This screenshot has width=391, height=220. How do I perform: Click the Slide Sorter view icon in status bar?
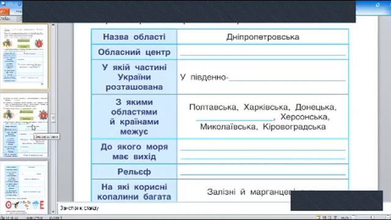(324, 218)
